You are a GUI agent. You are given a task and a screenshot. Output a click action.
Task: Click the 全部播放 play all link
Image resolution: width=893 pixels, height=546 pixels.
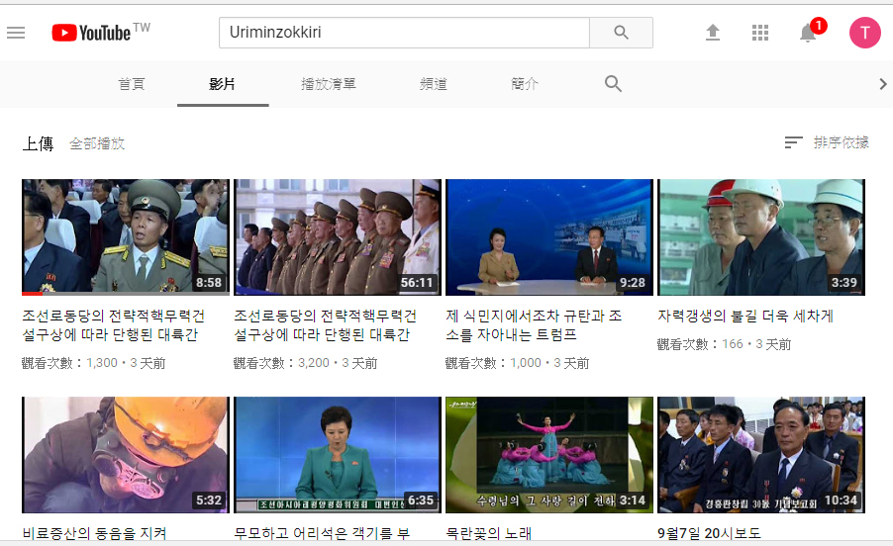pos(97,143)
